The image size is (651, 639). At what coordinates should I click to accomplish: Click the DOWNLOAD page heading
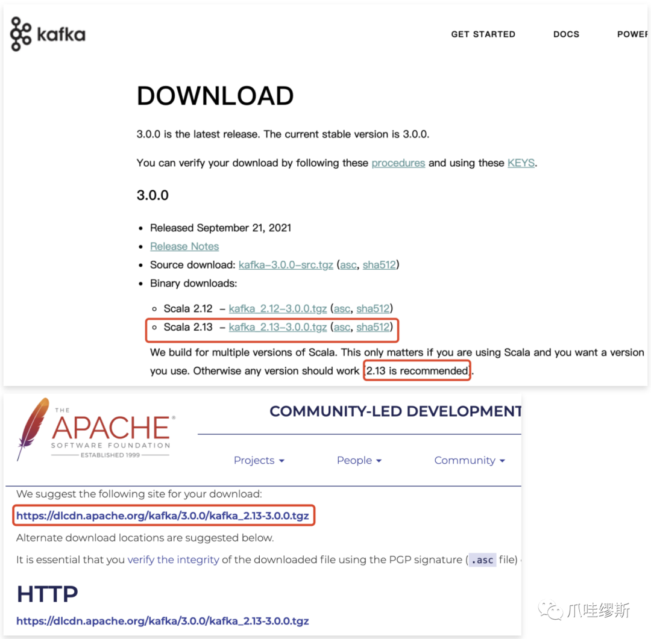click(215, 96)
